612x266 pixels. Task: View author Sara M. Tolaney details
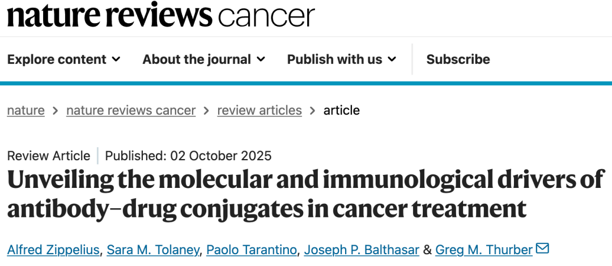(153, 250)
